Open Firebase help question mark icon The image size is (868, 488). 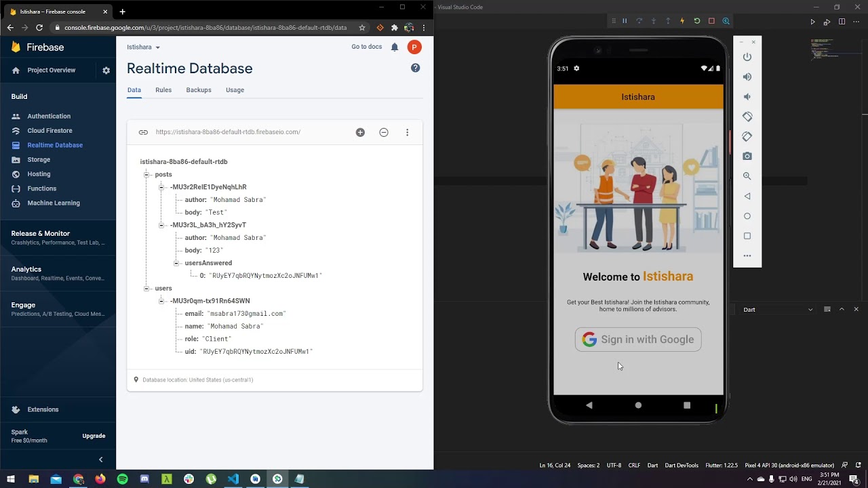pos(416,68)
